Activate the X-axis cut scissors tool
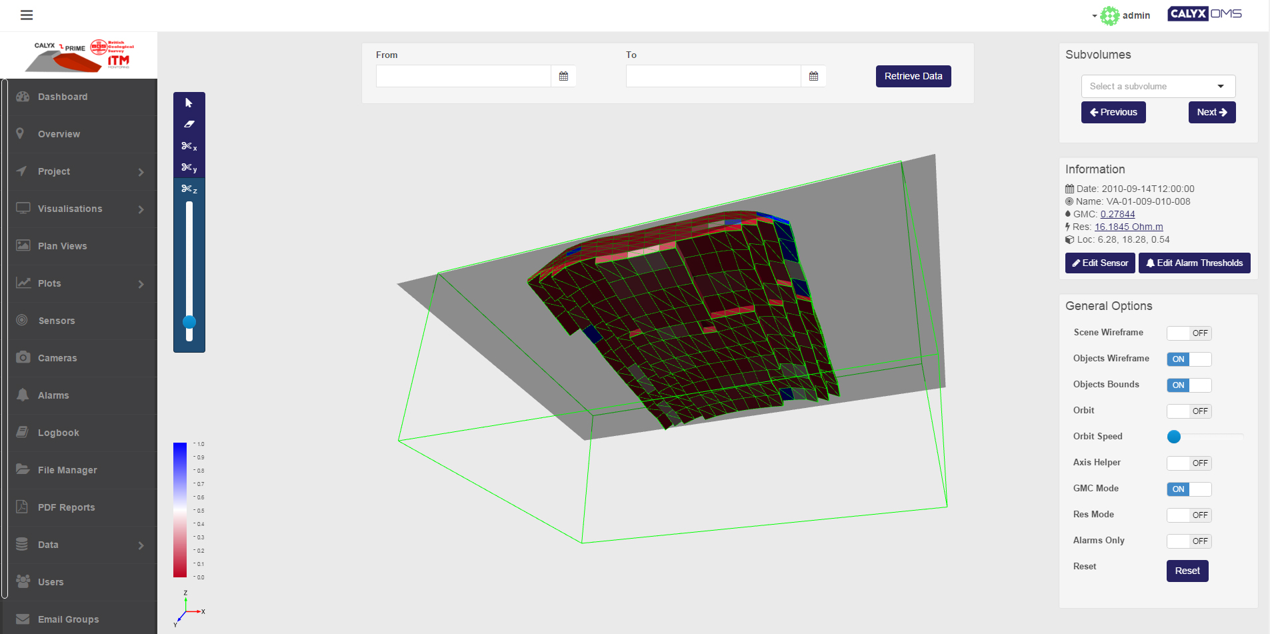 (189, 146)
